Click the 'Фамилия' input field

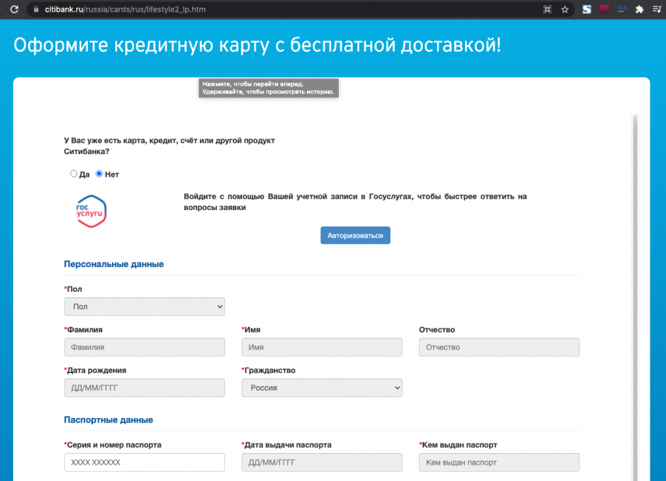click(x=144, y=347)
